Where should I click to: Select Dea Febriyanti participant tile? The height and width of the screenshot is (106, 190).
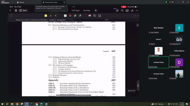pyautogui.click(x=179, y=62)
